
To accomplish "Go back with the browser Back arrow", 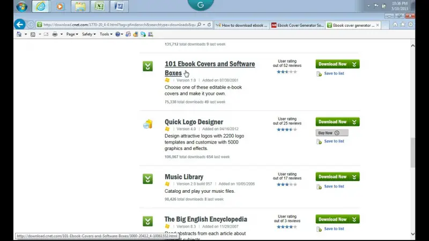I will pyautogui.click(x=20, y=24).
